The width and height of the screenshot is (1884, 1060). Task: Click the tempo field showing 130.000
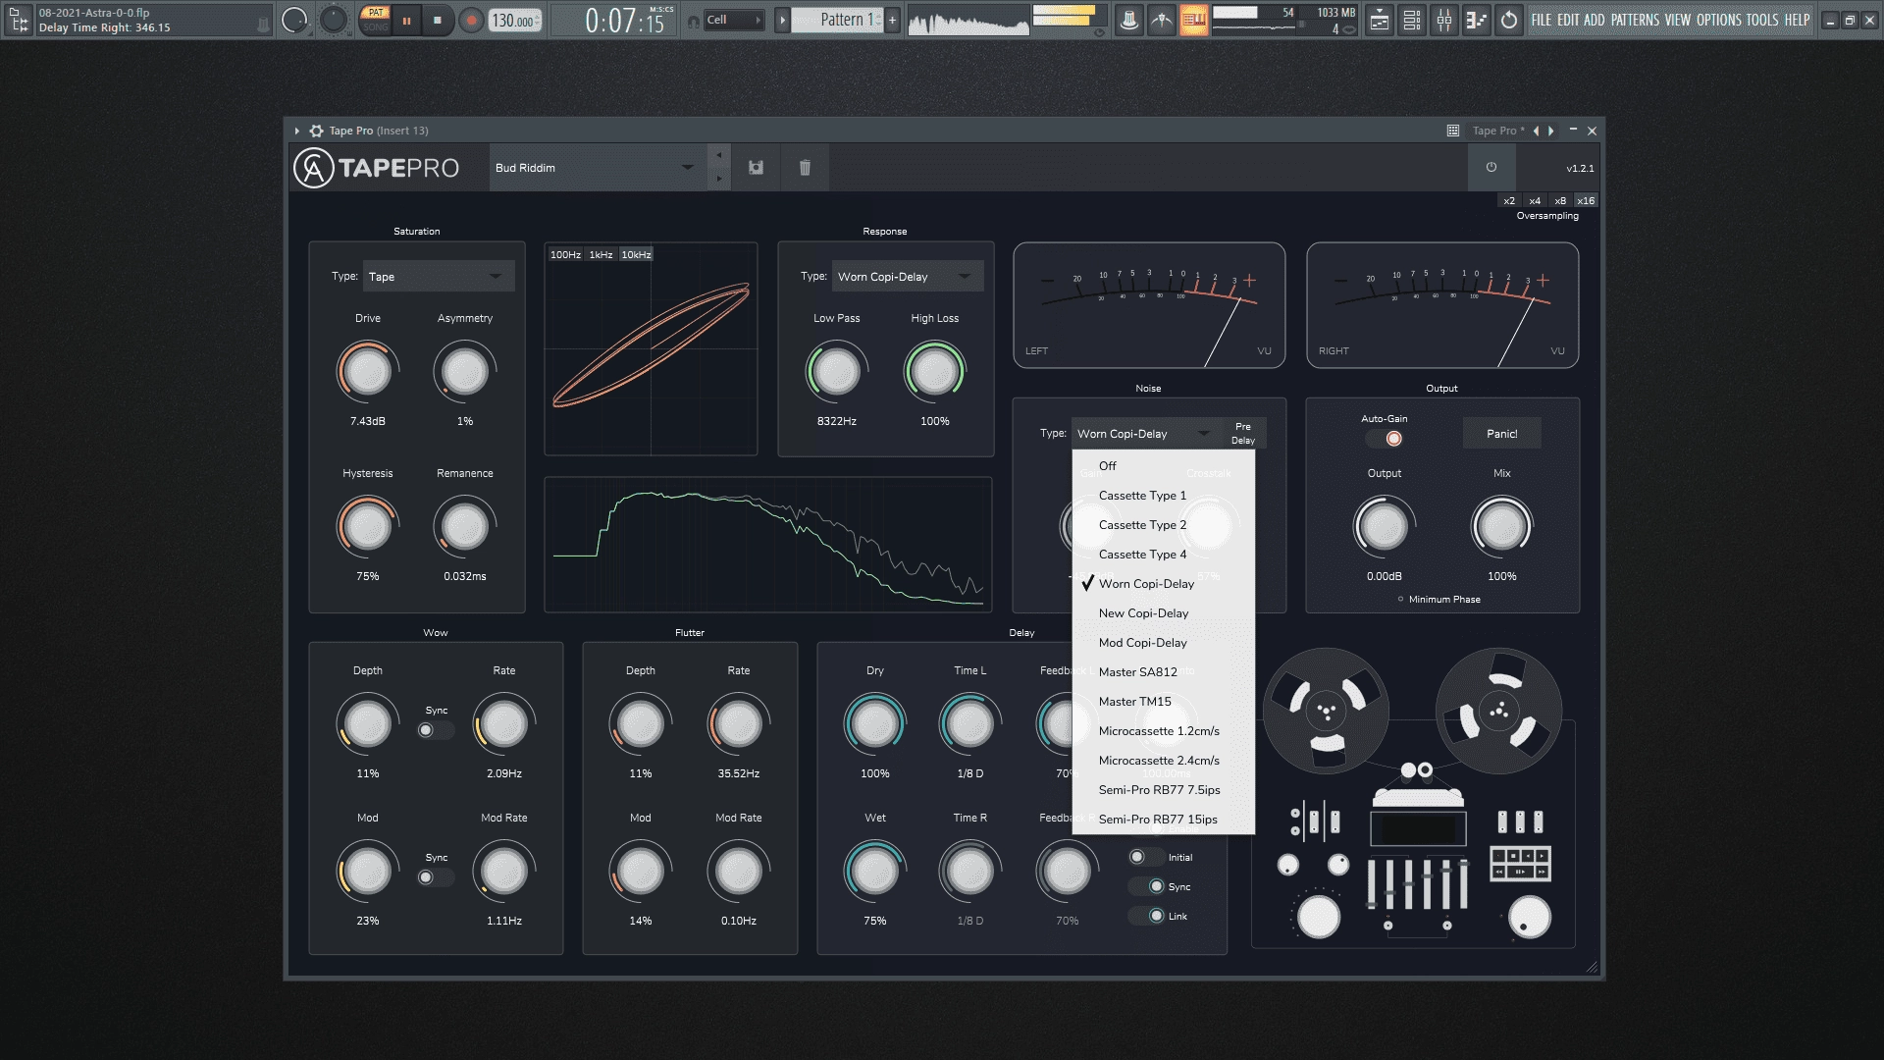tap(515, 21)
